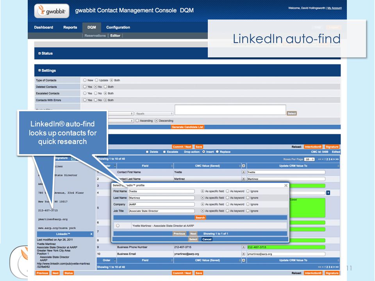
Task: Open the My Account link
Action: [334, 8]
